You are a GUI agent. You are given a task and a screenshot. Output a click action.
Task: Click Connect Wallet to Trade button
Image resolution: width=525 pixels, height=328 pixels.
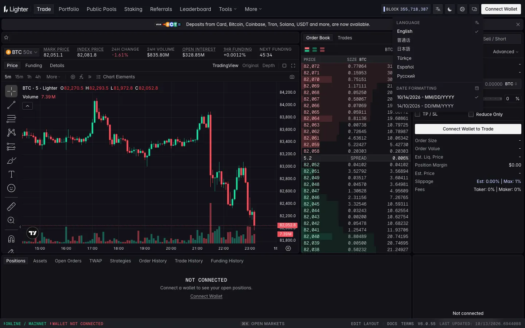[x=468, y=129]
